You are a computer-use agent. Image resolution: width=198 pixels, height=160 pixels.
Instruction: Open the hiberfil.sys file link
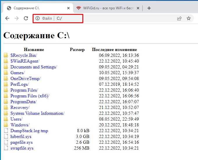pos(21,136)
